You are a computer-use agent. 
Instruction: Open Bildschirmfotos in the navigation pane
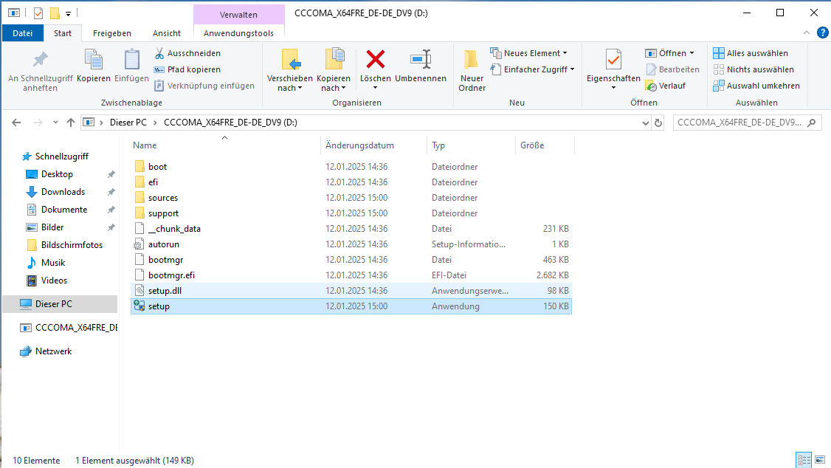click(x=72, y=245)
